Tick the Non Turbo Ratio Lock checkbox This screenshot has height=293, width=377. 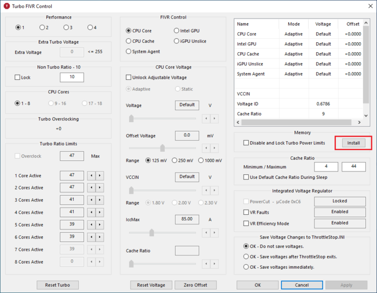point(17,78)
